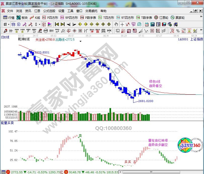Expand the 日 period dropdown

[x=9, y=24]
